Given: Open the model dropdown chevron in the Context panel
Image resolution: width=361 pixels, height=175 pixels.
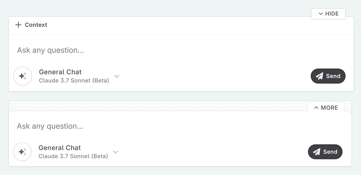Looking at the screenshot, I should [117, 76].
